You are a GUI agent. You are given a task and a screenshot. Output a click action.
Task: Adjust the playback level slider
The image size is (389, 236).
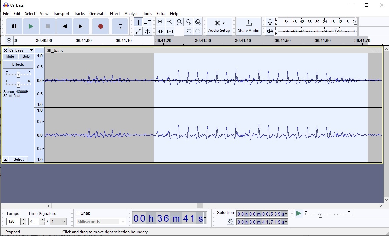[x=335, y=31]
